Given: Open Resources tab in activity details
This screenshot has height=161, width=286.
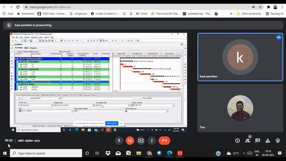Looking at the screenshot, I should tap(31, 95).
